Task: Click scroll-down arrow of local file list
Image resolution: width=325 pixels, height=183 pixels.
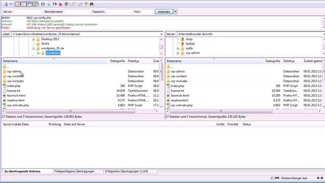Action: tap(161, 107)
